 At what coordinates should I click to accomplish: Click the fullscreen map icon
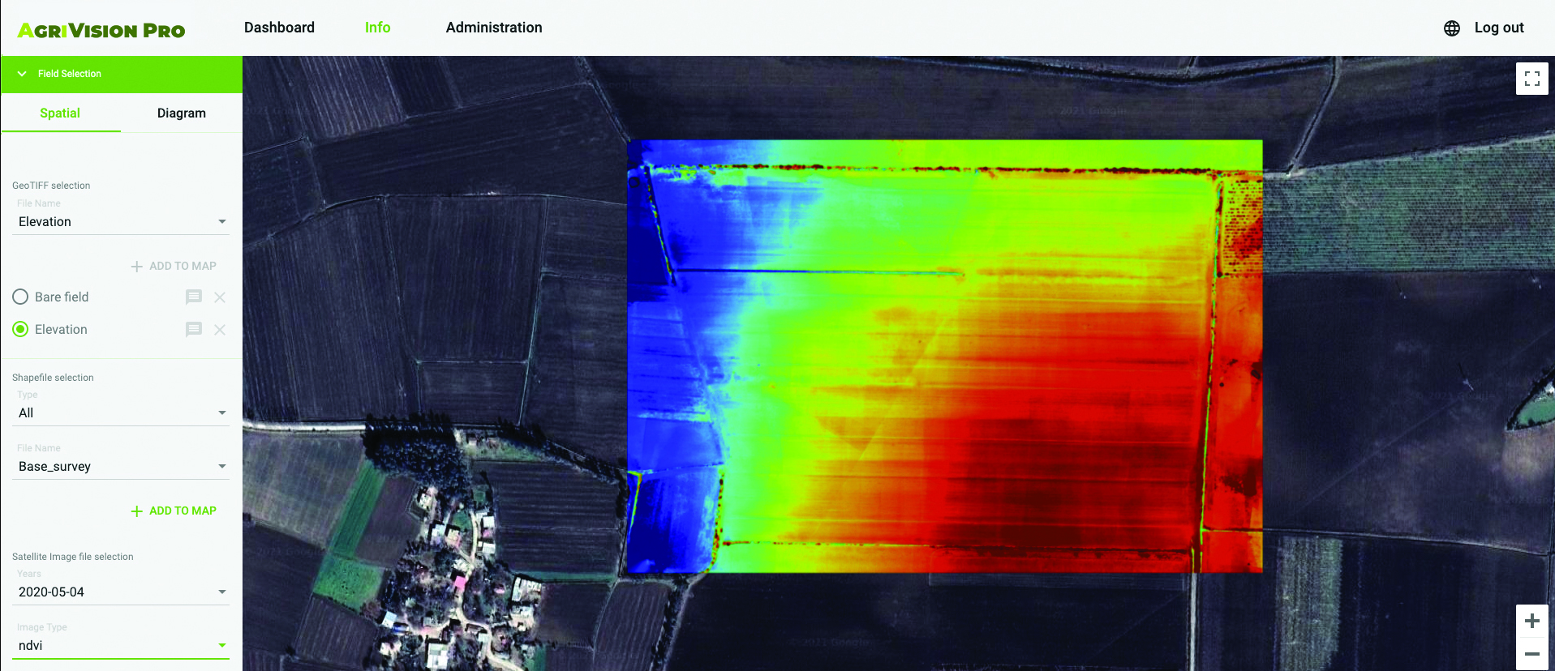1531,79
